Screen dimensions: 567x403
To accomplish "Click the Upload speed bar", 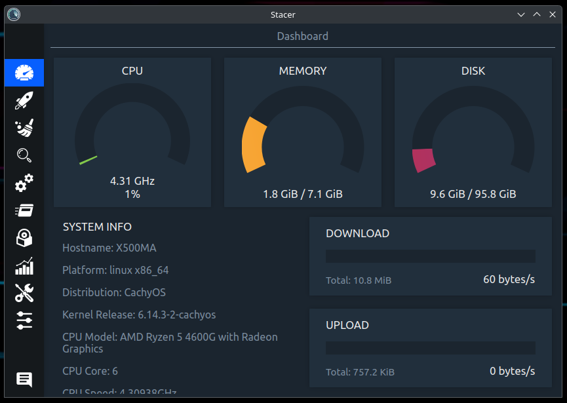I will pyautogui.click(x=430, y=348).
